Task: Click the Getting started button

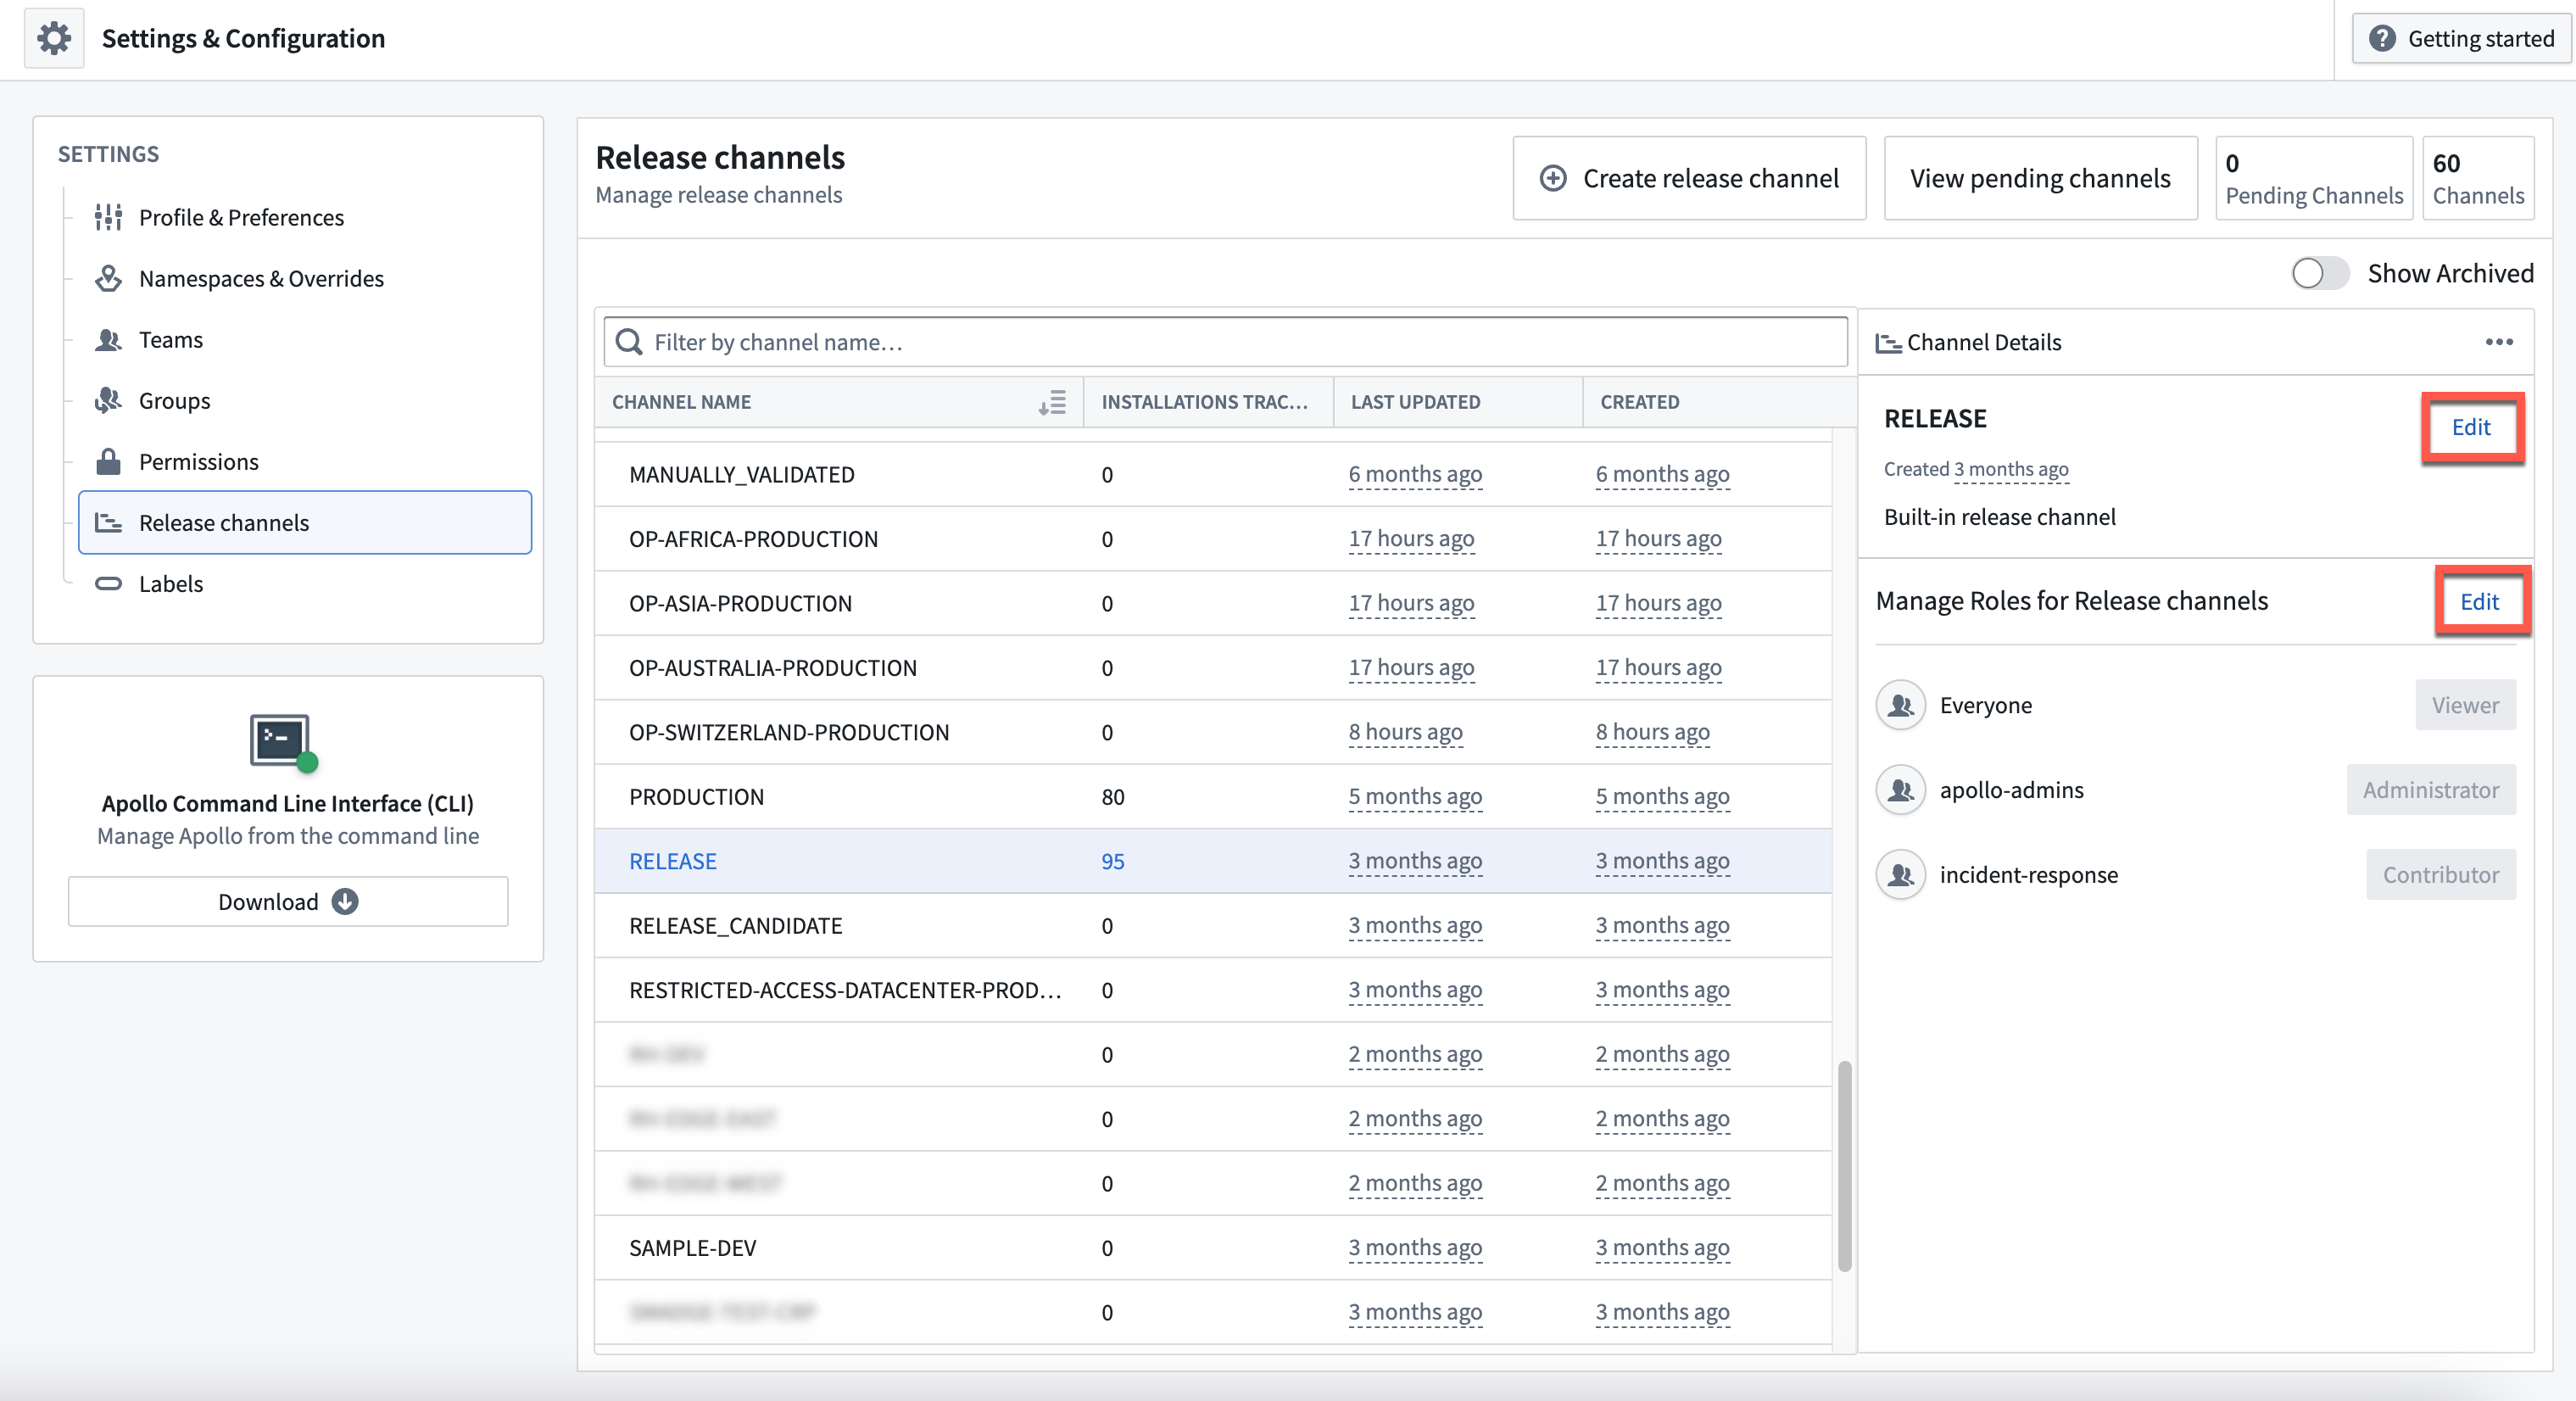Action: pos(2461,38)
